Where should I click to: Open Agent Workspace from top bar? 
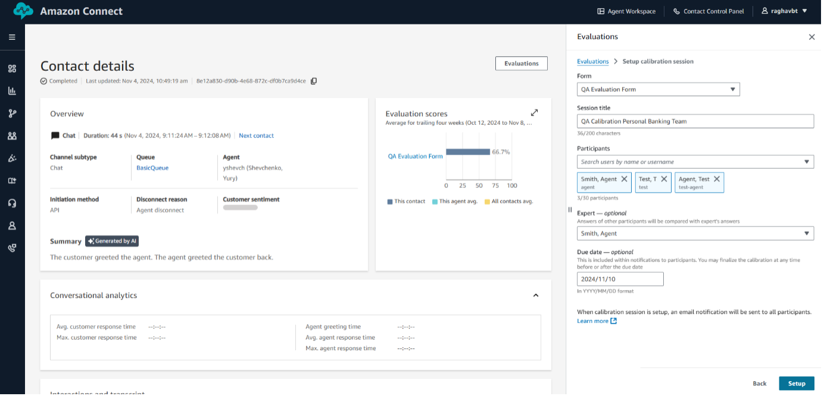point(626,11)
